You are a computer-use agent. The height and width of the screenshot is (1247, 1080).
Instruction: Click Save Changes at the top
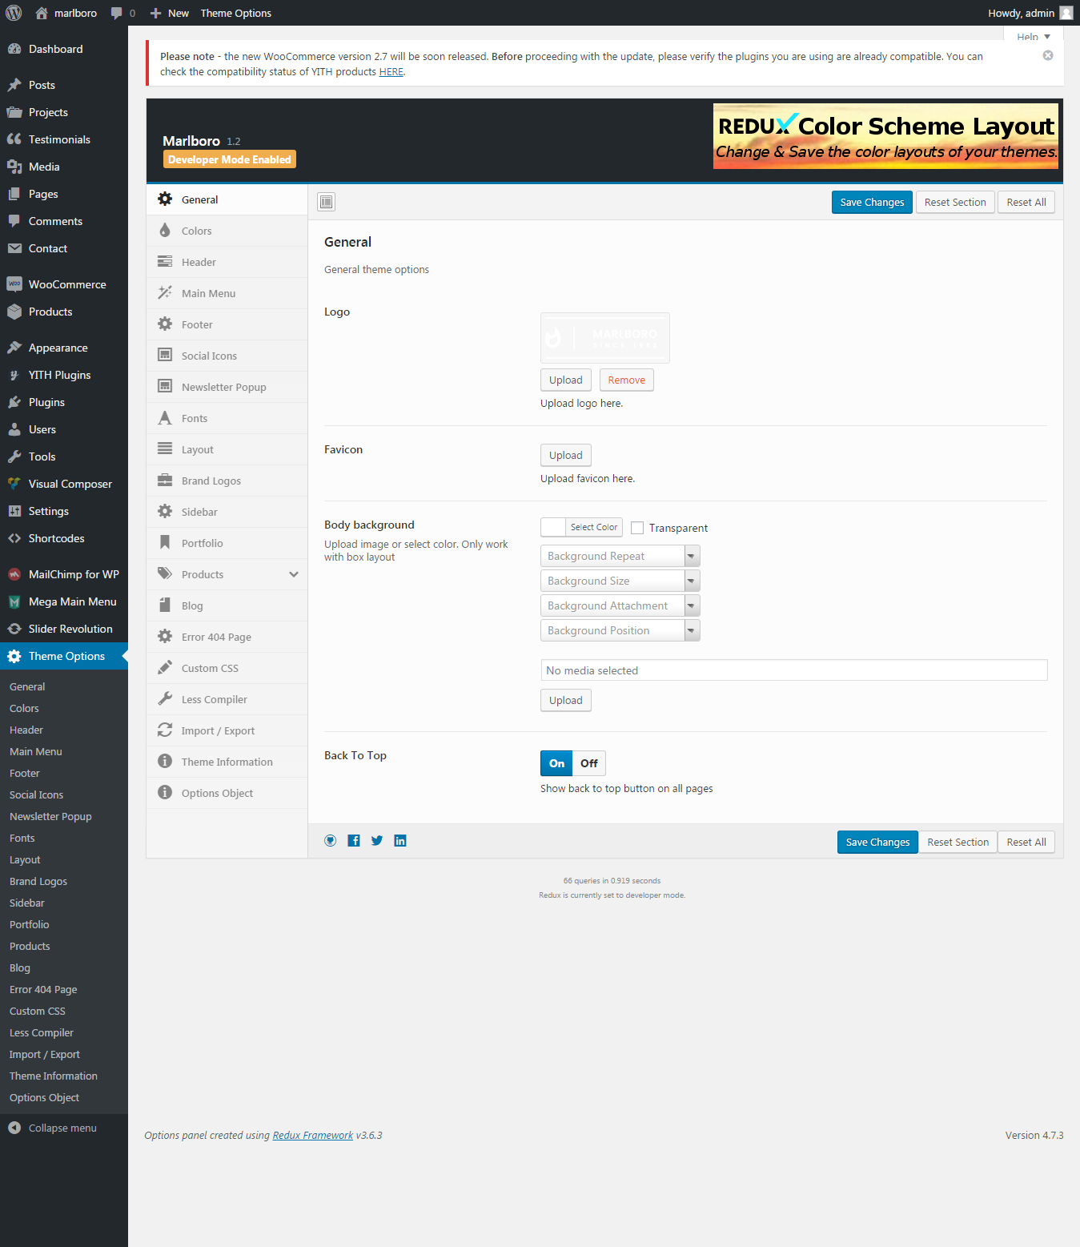[871, 202]
